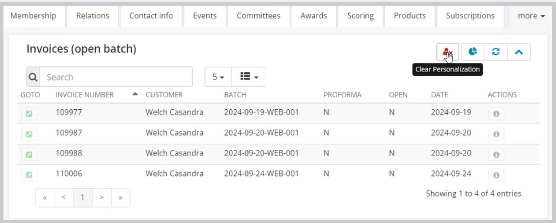The image size is (556, 223).
Task: Jump to the first page
Action: 45,197
